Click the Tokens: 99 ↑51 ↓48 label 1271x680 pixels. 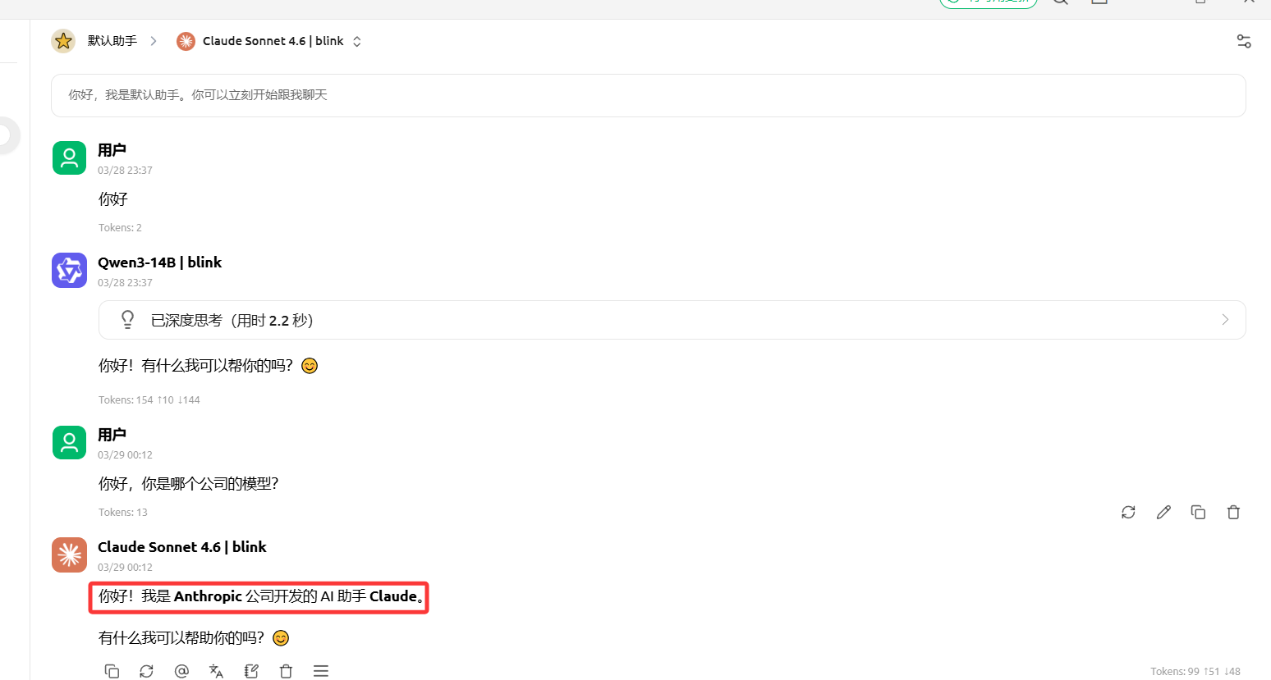(x=1195, y=672)
